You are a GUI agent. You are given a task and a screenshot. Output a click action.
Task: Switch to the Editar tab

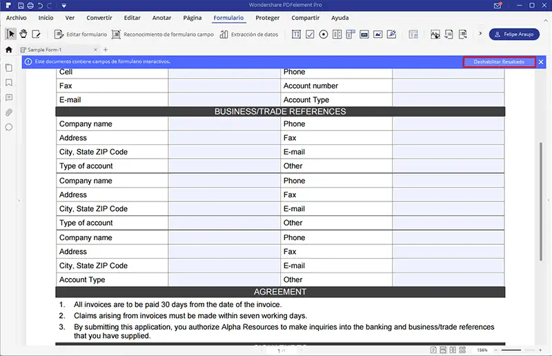132,18
